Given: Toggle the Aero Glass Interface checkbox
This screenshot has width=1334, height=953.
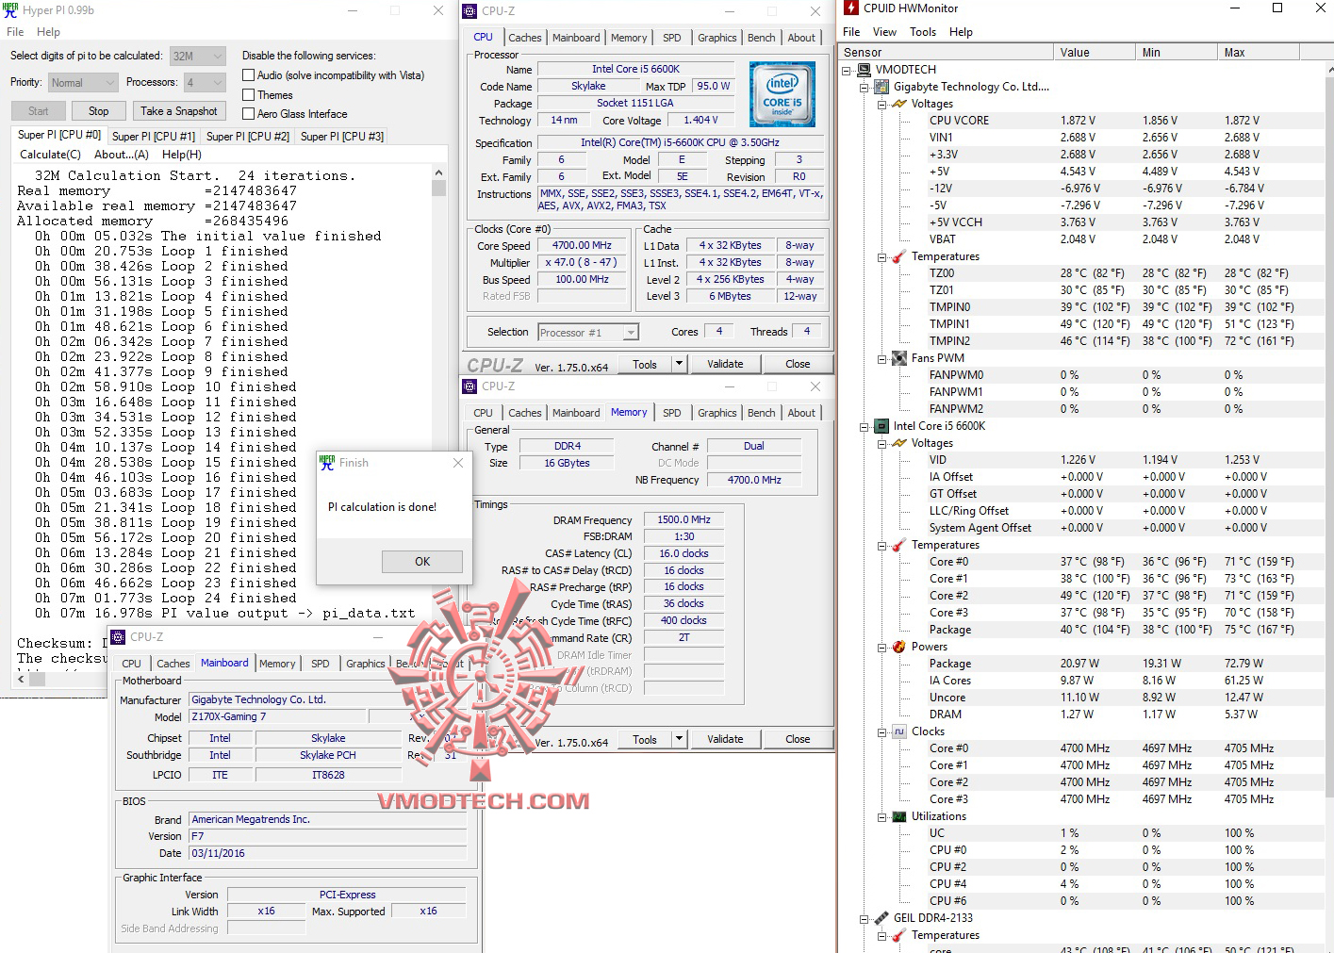Looking at the screenshot, I should click(x=248, y=113).
